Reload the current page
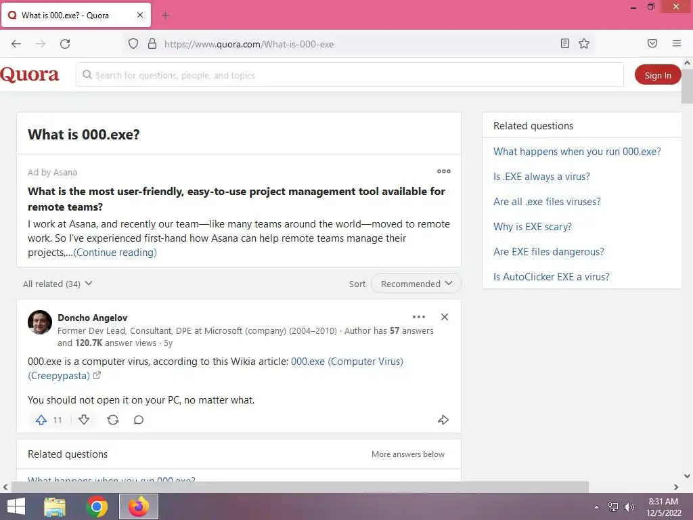This screenshot has width=693, height=520. pyautogui.click(x=65, y=44)
